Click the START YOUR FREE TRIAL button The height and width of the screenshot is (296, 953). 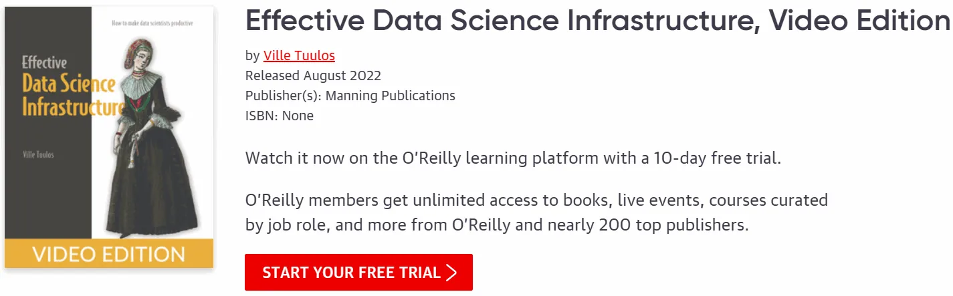coord(358,273)
